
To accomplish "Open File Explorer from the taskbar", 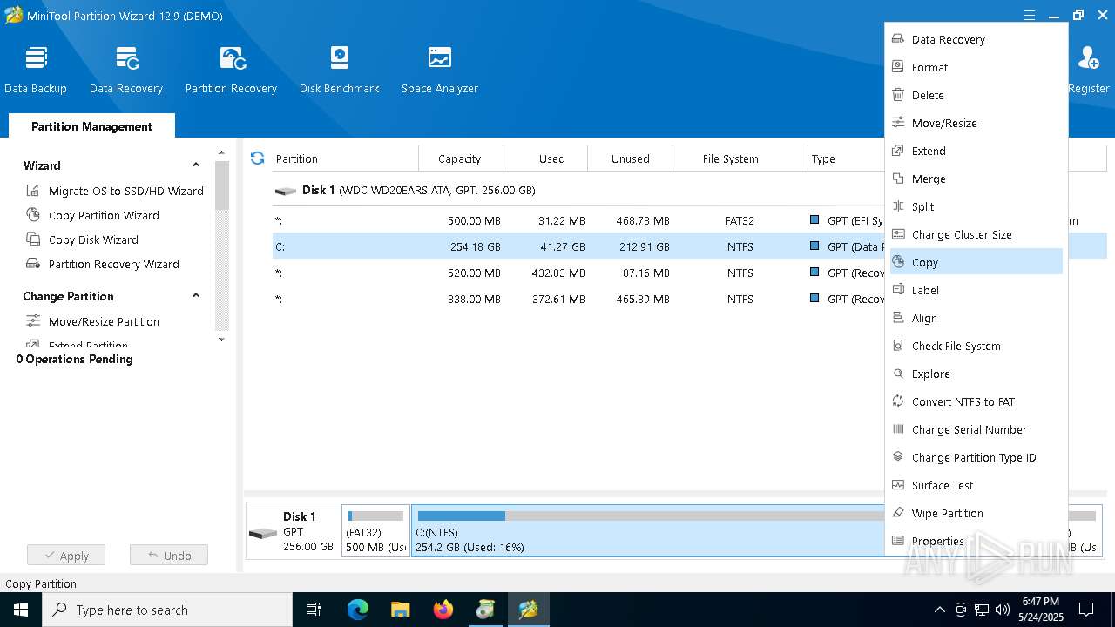I will [x=400, y=610].
